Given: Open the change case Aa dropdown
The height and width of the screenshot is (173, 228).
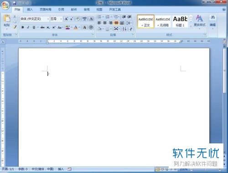Looking at the screenshot, I should [x=60, y=27].
